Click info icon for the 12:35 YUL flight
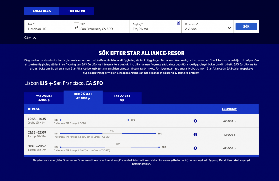This screenshot has width=279, height=181. point(195,135)
